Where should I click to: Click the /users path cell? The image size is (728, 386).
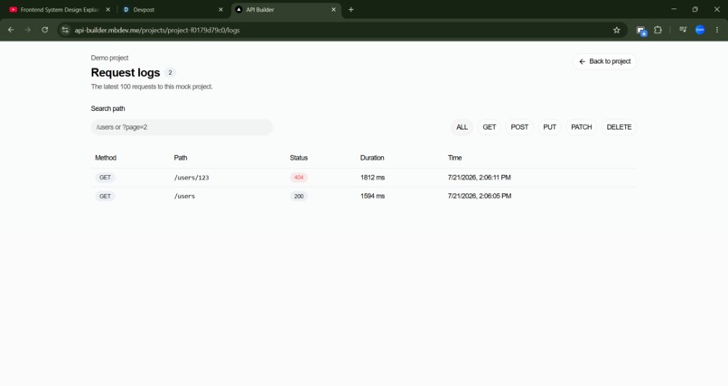click(184, 196)
